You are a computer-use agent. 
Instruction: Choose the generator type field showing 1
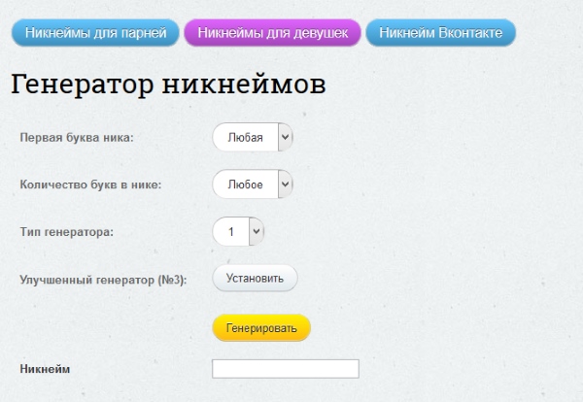(x=230, y=232)
